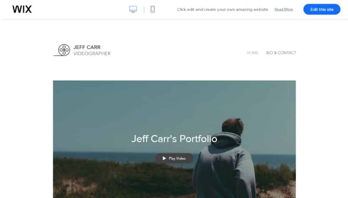This screenshot has width=348, height=198.
Task: Click the Wix logo
Action: [22, 9]
